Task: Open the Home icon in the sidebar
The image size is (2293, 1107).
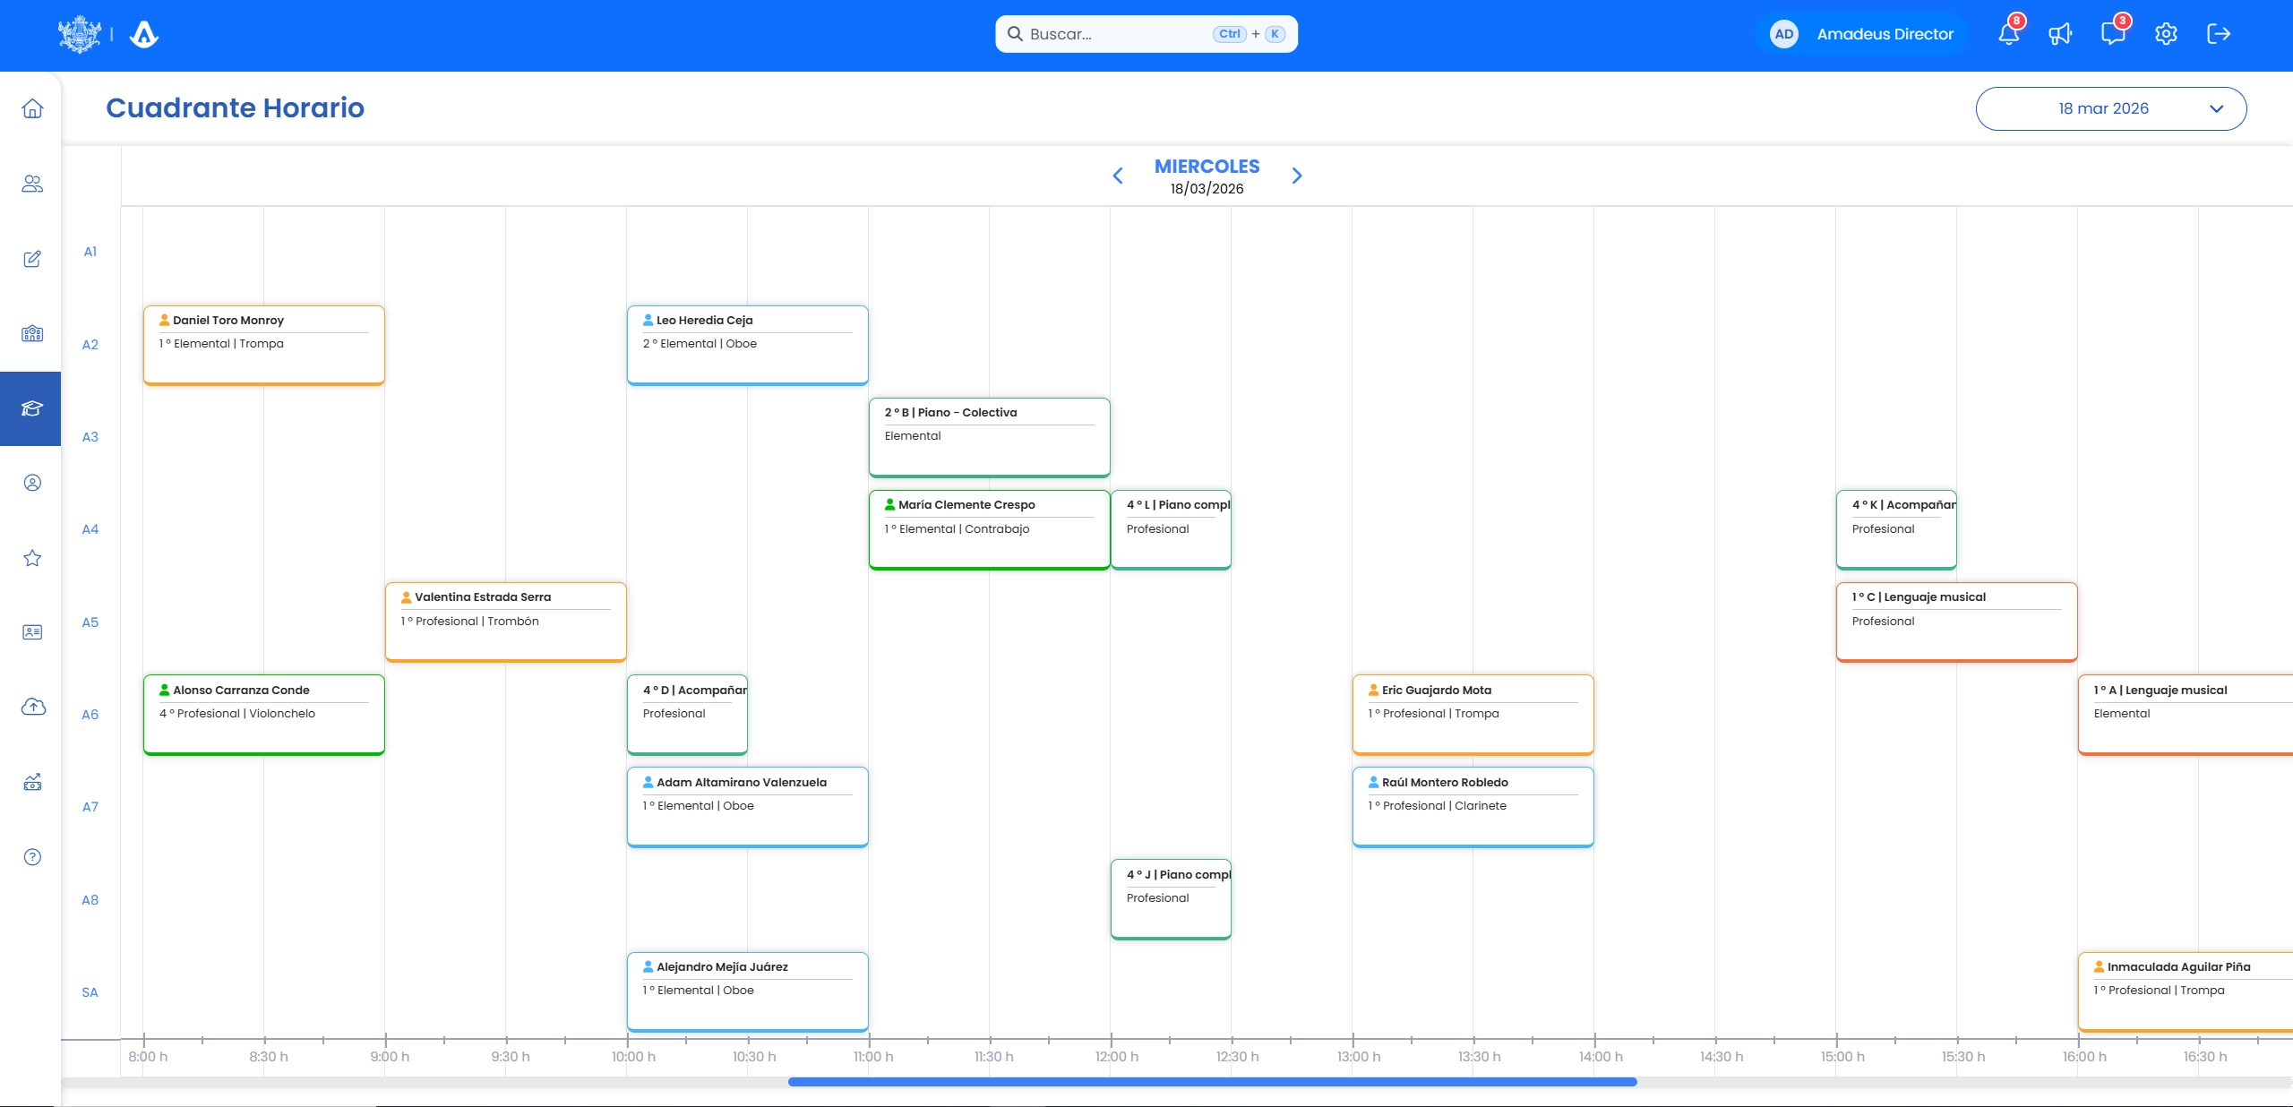Action: 31,107
